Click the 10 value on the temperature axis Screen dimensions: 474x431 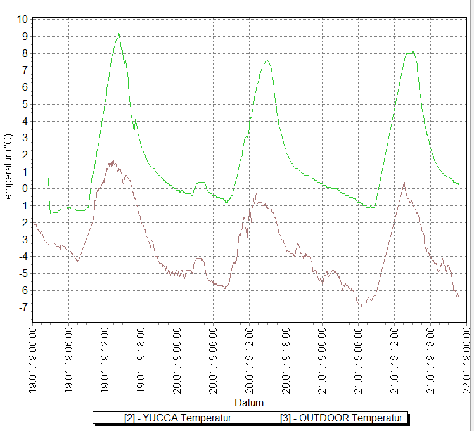tap(22, 19)
